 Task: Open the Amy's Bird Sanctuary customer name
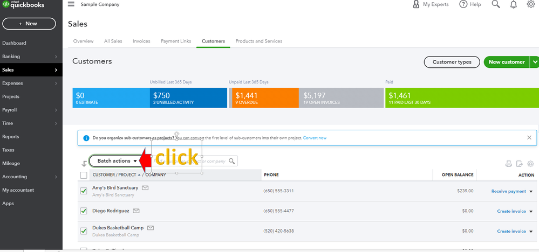pyautogui.click(x=115, y=188)
